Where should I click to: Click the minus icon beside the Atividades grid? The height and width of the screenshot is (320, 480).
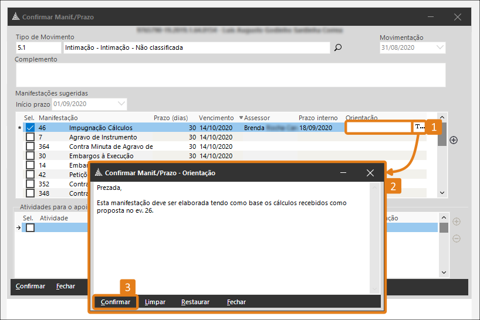coord(457,239)
